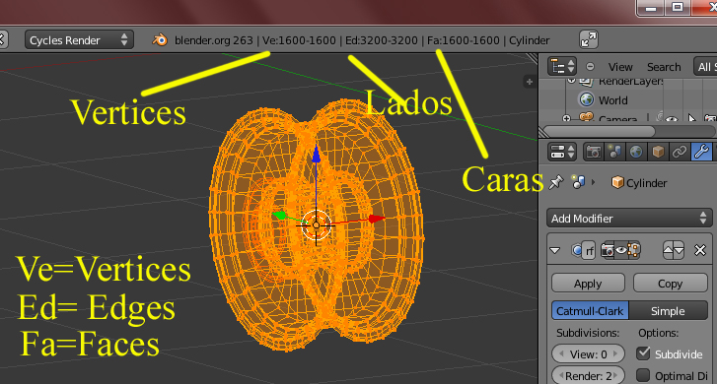717x384 pixels.
Task: Switch to the Render properties tab
Action: (594, 152)
